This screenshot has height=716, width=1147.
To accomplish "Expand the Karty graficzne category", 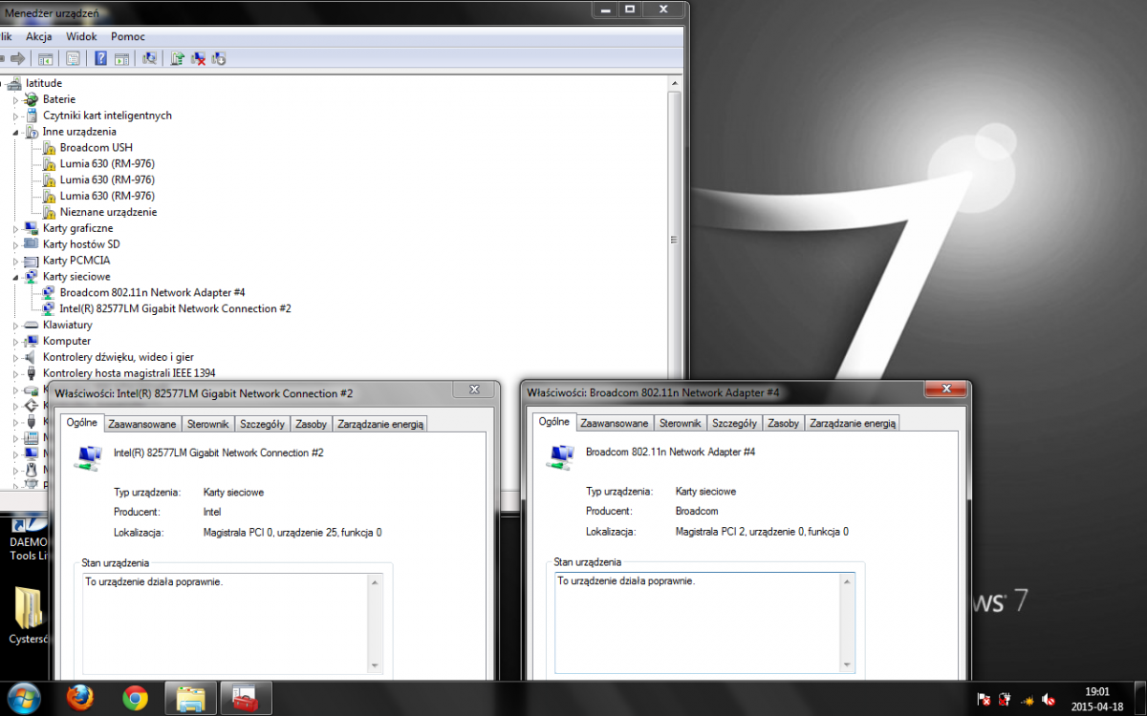I will (15, 228).
